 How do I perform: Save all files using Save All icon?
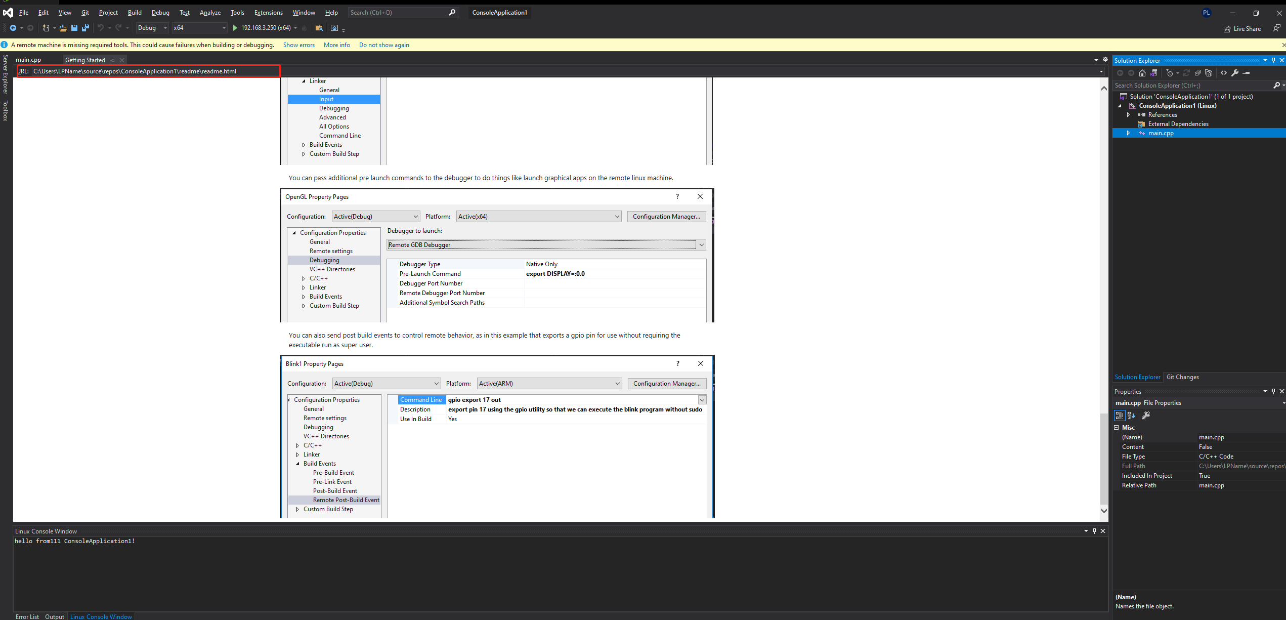click(x=85, y=28)
